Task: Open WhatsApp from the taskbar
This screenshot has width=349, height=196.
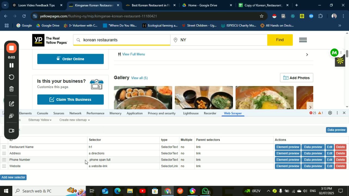Action: (205, 191)
